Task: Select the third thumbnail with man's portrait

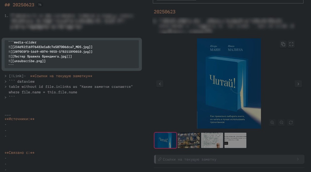Action: [x=212, y=140]
